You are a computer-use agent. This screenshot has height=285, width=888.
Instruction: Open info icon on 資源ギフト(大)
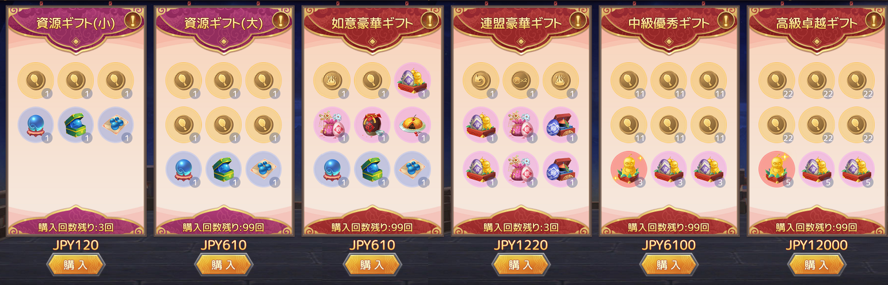[x=281, y=21]
